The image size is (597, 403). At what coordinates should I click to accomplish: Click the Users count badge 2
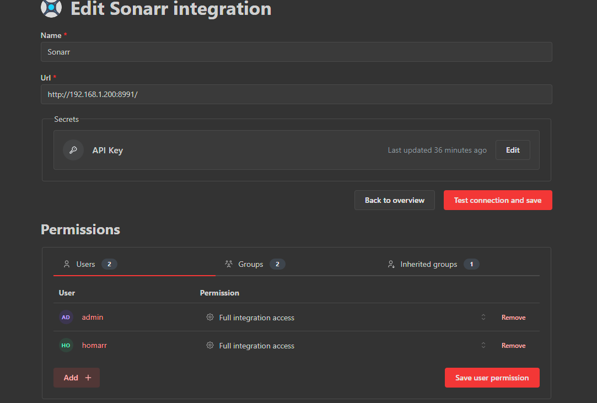[x=109, y=265]
